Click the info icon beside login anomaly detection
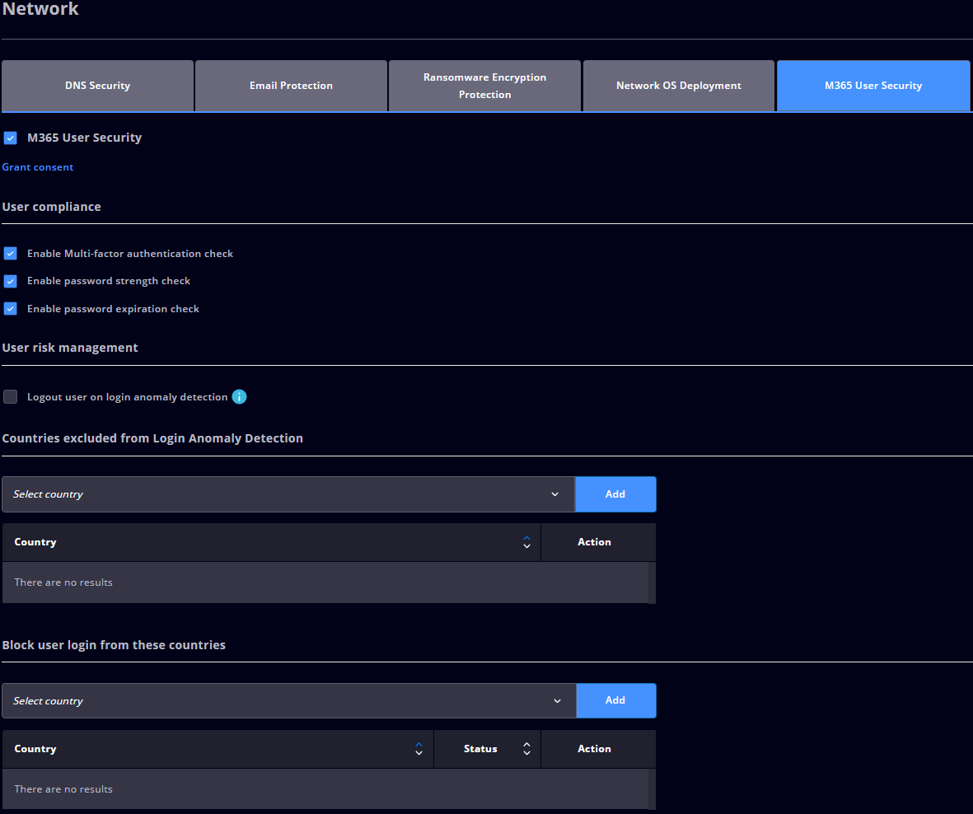 click(239, 396)
